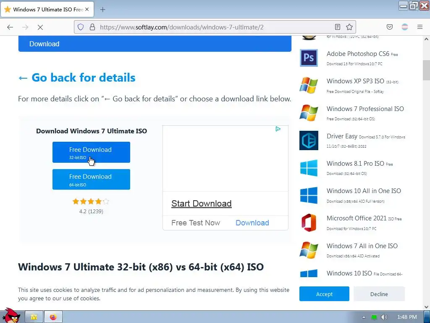The width and height of the screenshot is (430, 323).
Task: Open Windows XP SP3 ISO title link
Action: pos(355,81)
